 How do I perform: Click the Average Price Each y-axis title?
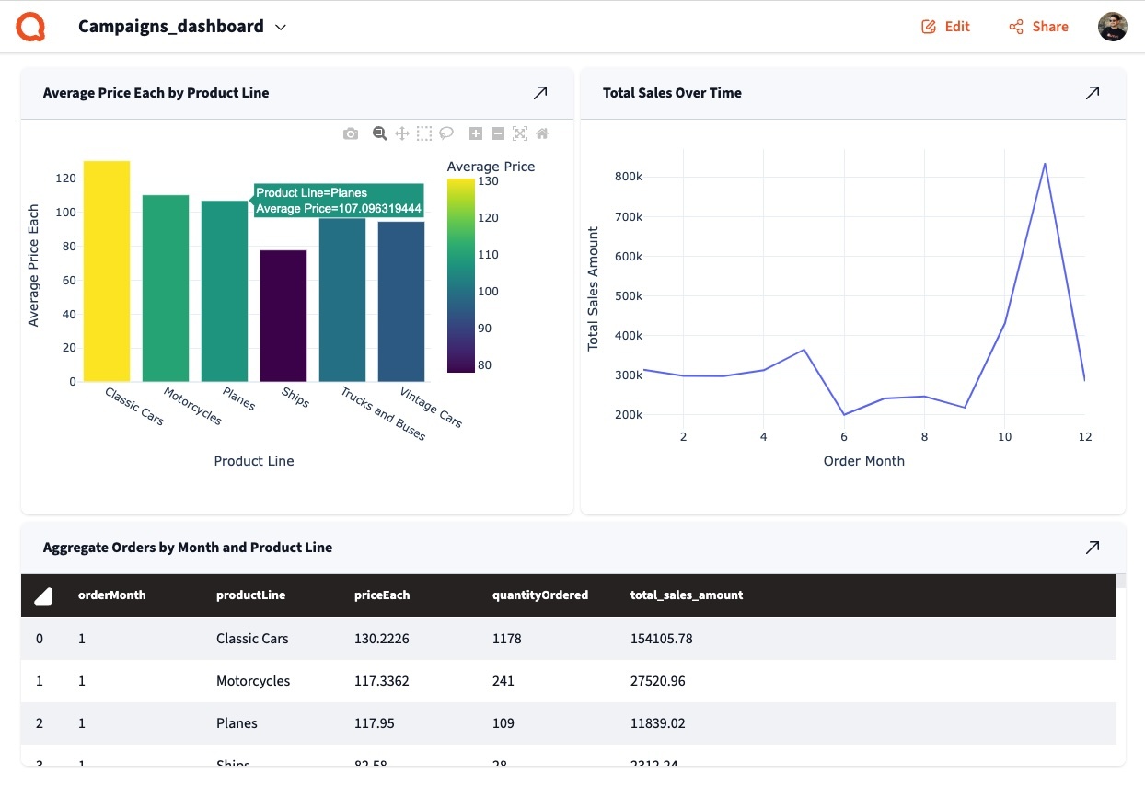[x=34, y=266]
